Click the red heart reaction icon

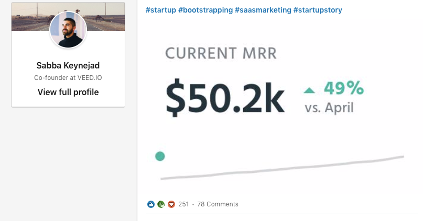pos(171,204)
